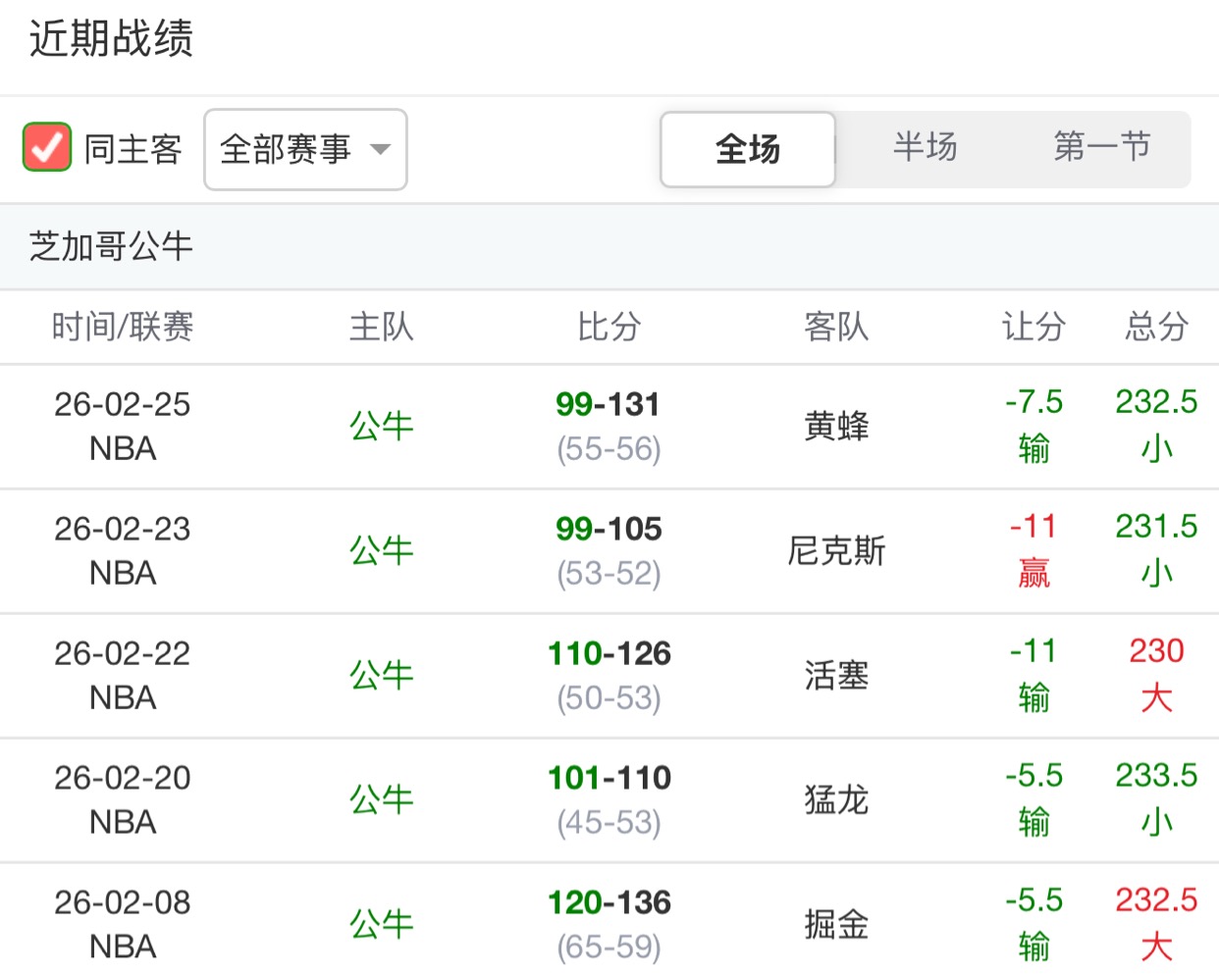Click the 猛龙 away team name
Screen dimensions: 1219x974
pyautogui.click(x=836, y=800)
